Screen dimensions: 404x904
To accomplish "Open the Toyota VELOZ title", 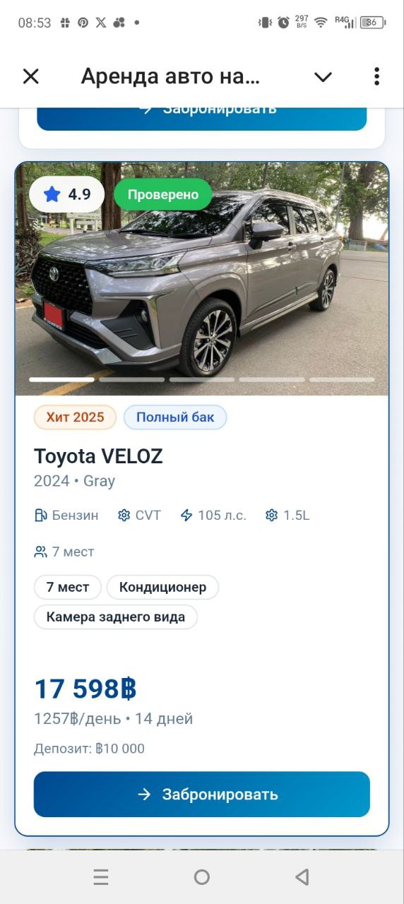I will coord(98,456).
